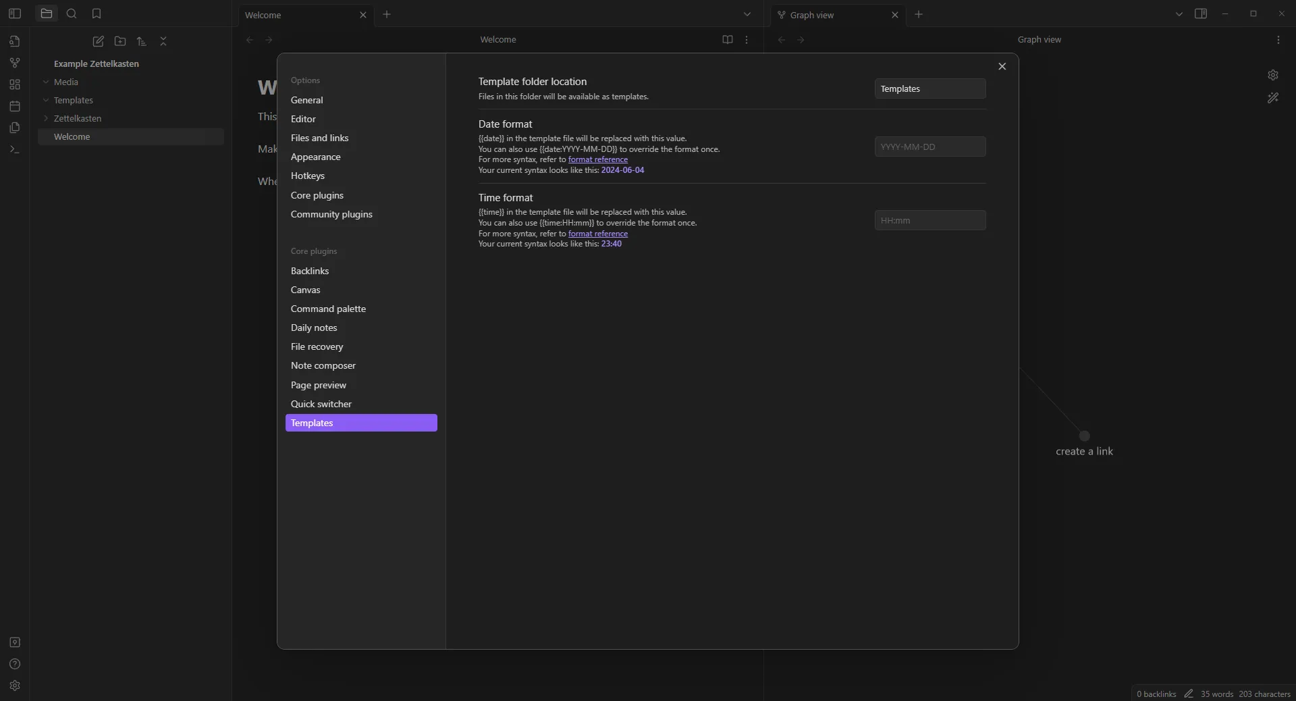Add new tab next to Graph view
Screen dimensions: 1296x701
point(919,14)
